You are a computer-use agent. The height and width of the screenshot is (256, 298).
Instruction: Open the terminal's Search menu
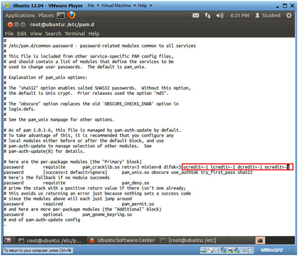point(53,34)
